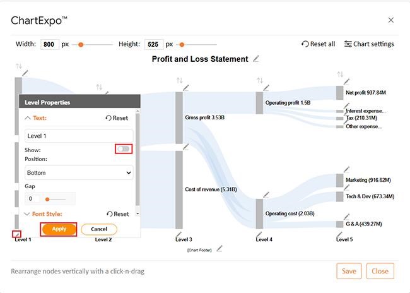
Task: Click the edit pencil for the Level 1 label
Action: tap(16, 234)
